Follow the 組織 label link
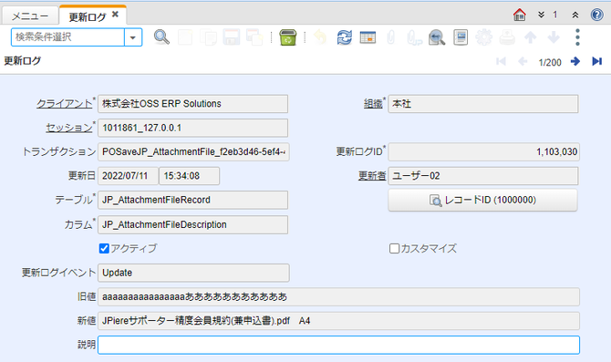This screenshot has height=362, width=611. coord(373,104)
